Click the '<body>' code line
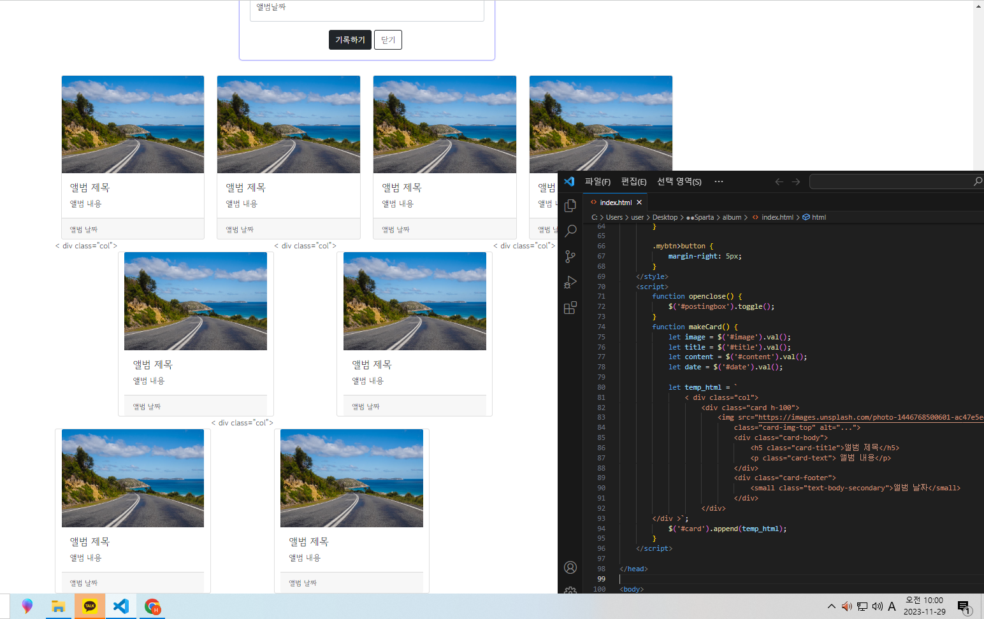Viewport: 984px width, 619px height. tap(632, 589)
